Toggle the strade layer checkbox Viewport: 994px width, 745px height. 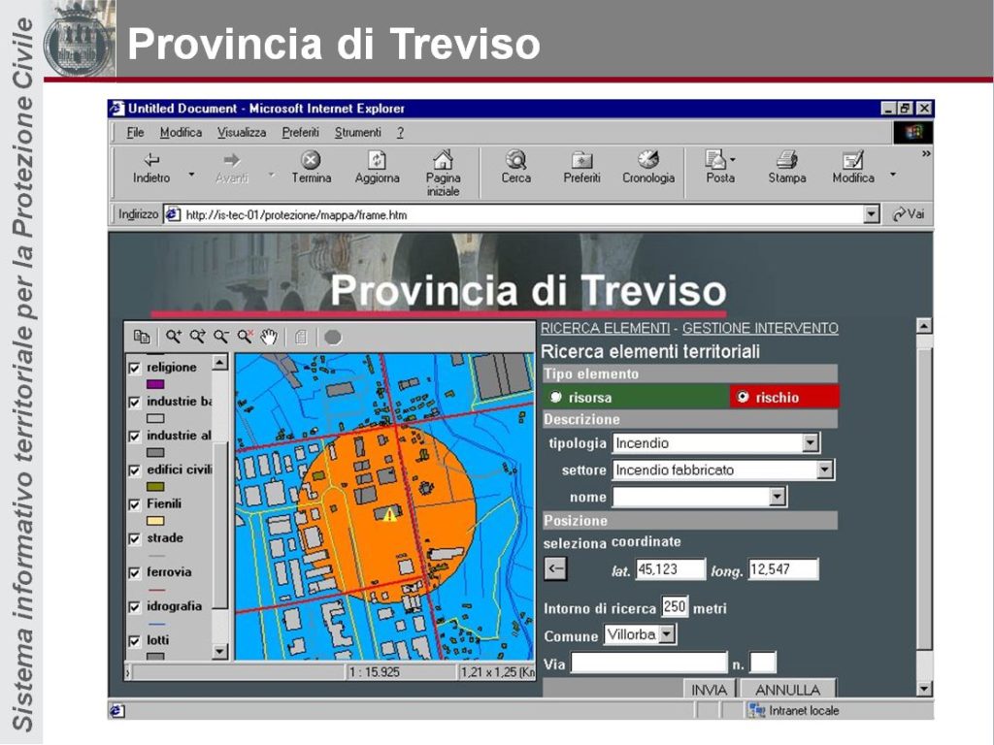click(134, 539)
